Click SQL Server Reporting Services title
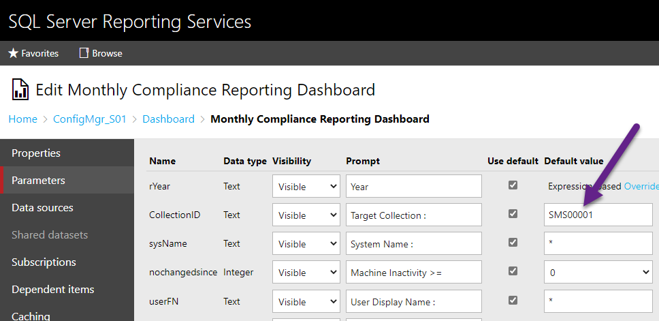This screenshot has height=321, width=659. pos(130,21)
